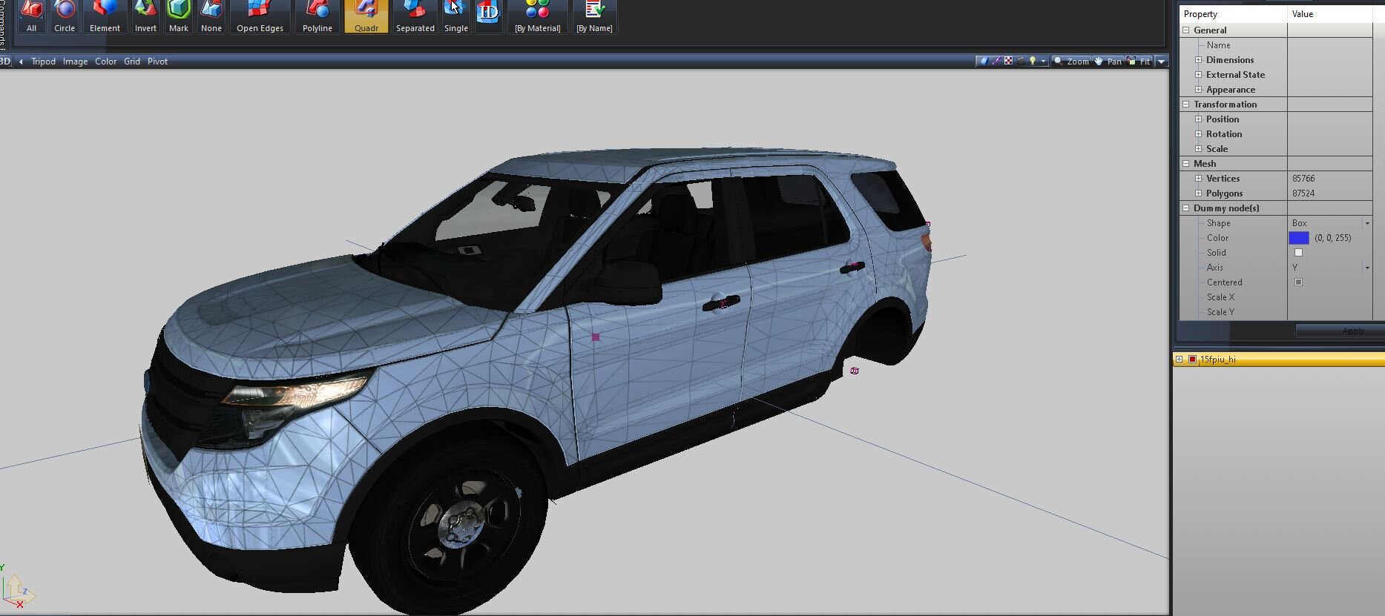Screen dimensions: 1385x616
Task: Click the Open Edges selection icon
Action: point(260,16)
